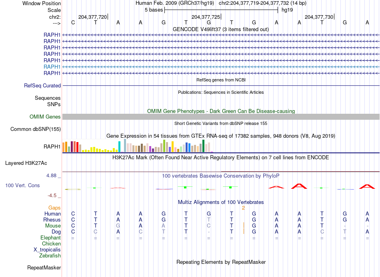The height and width of the screenshot is (277, 380).
Task: Select the Sequences publications track label
Action: click(x=48, y=98)
